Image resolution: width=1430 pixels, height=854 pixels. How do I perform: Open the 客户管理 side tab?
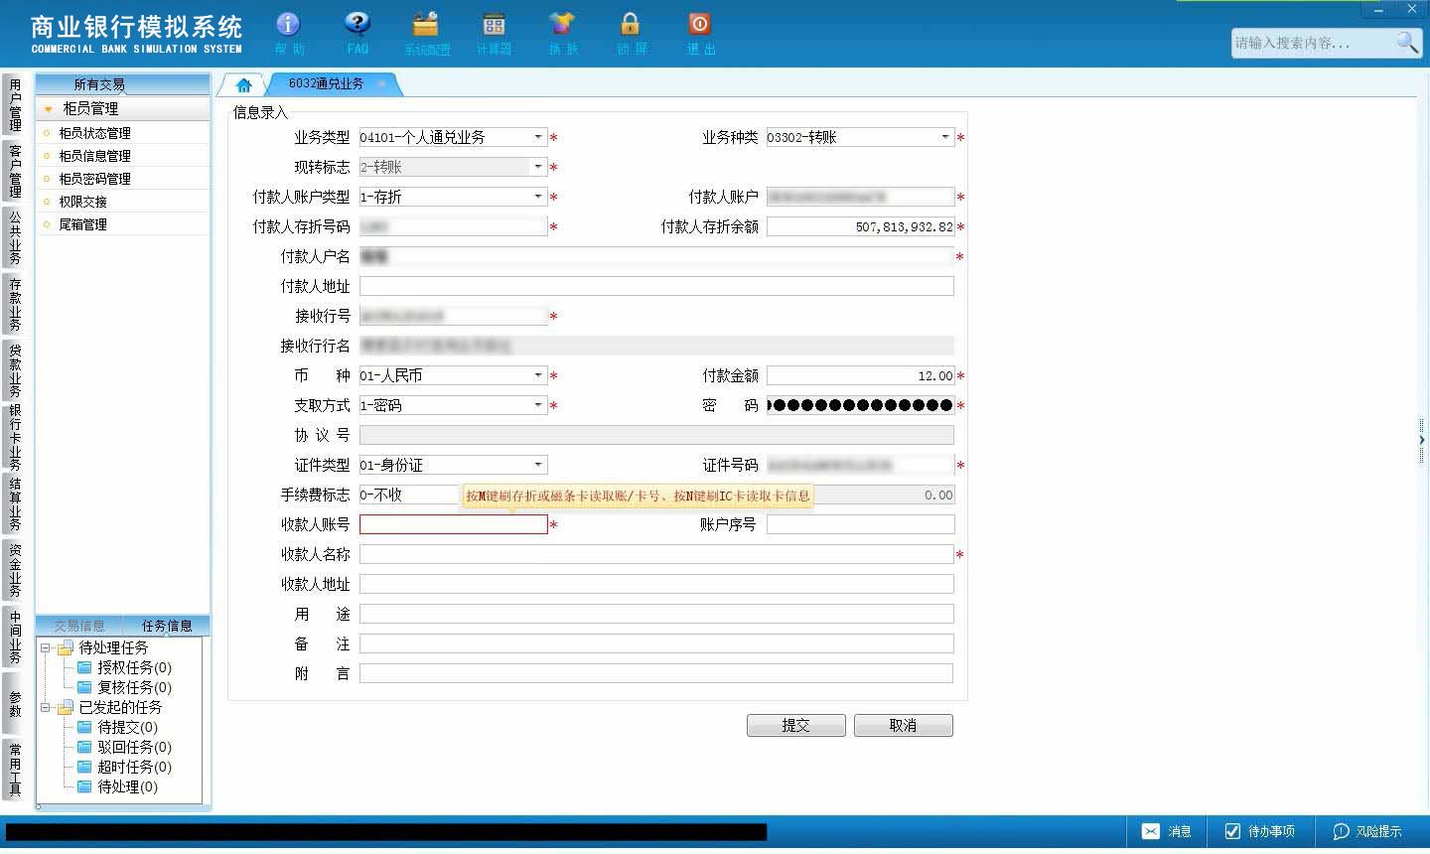15,171
